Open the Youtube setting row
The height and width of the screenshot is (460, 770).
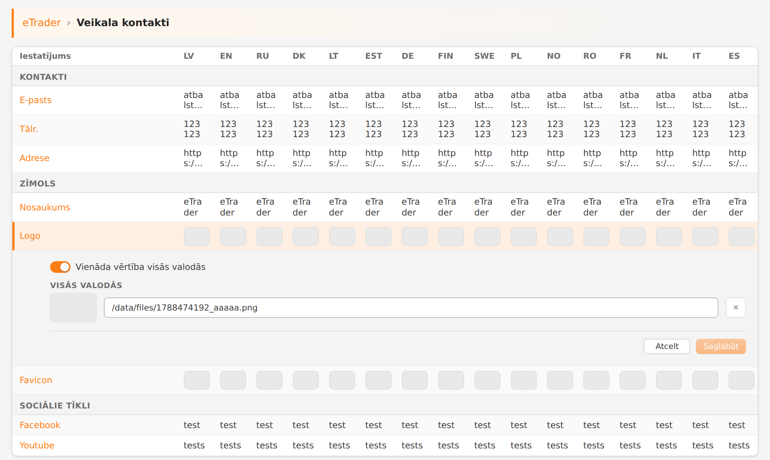tap(385, 445)
